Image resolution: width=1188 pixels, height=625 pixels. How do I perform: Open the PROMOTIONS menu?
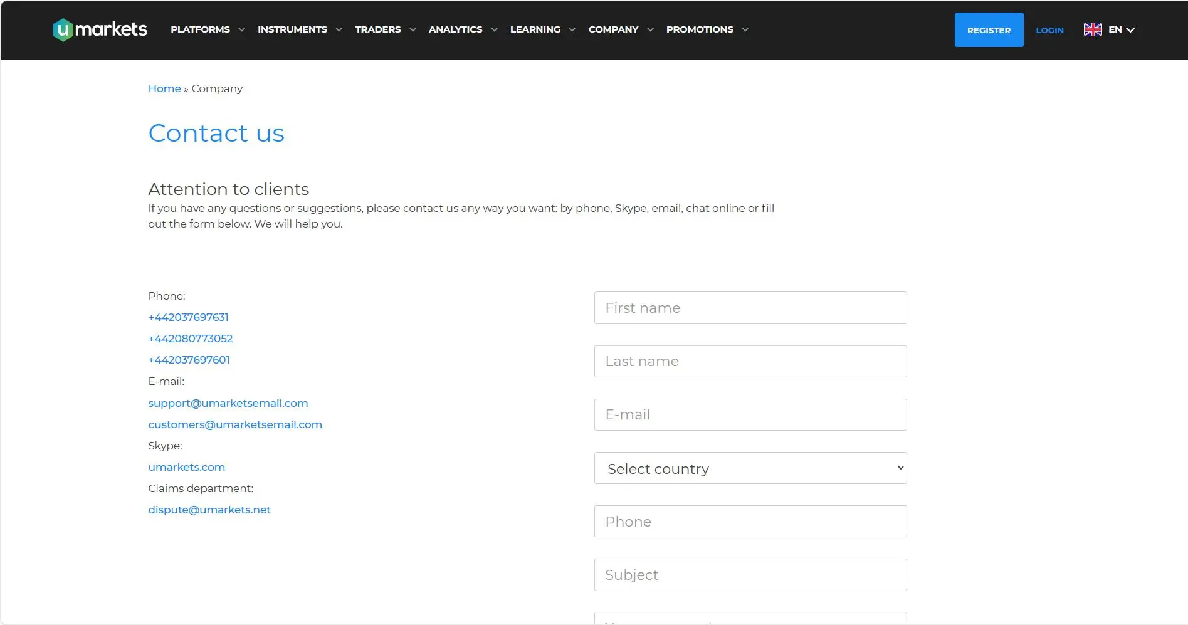[700, 29]
